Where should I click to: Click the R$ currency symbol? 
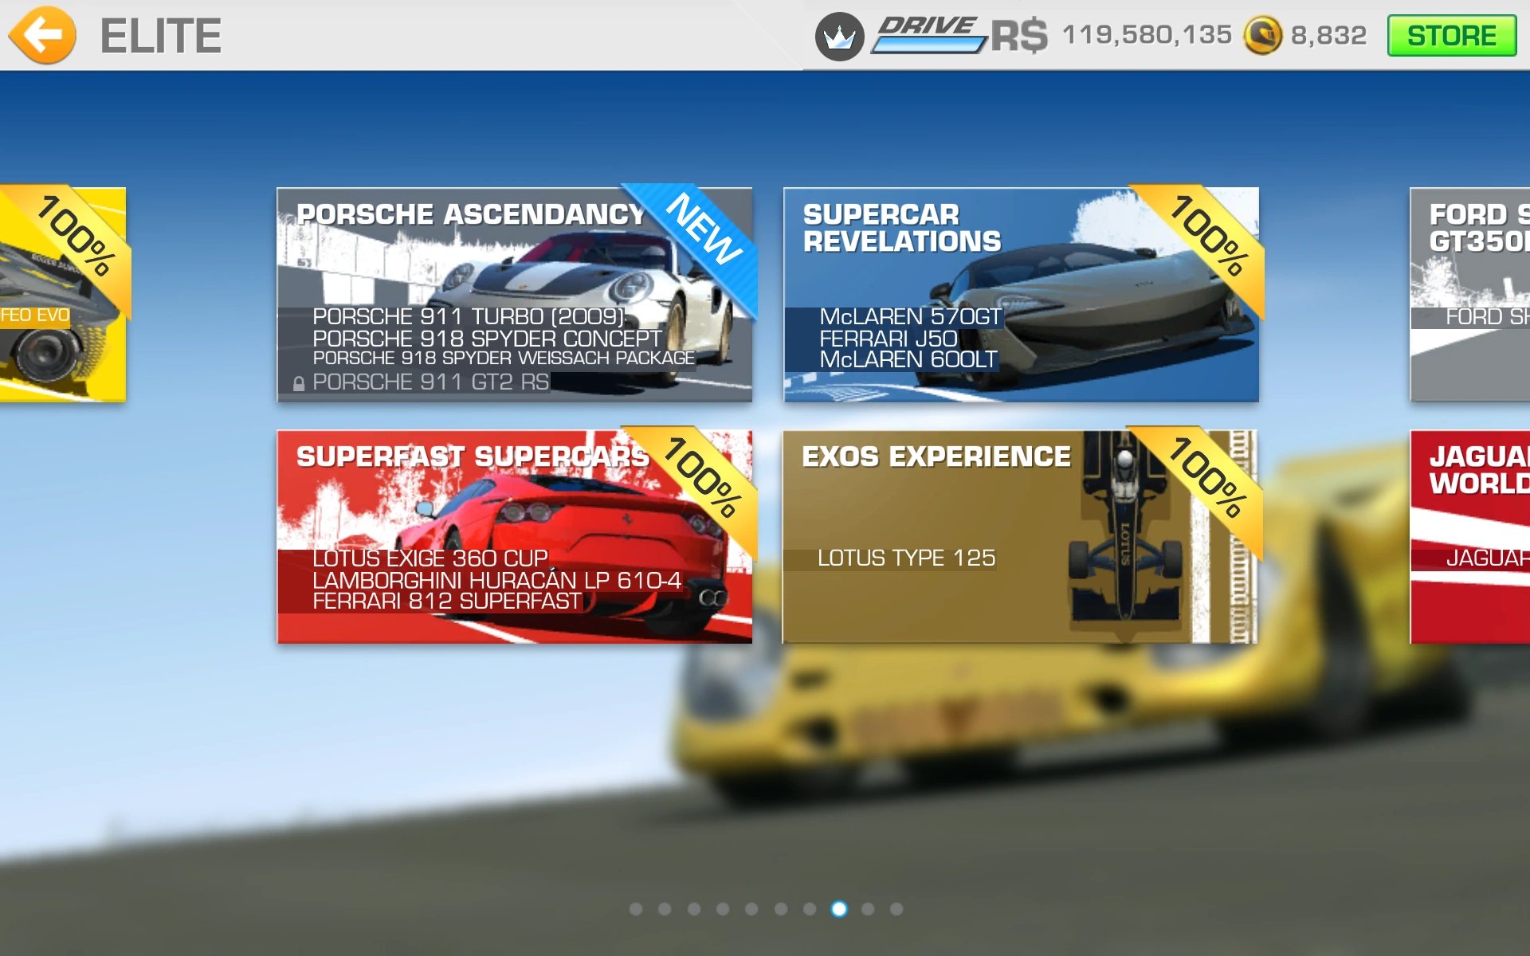click(x=1018, y=36)
